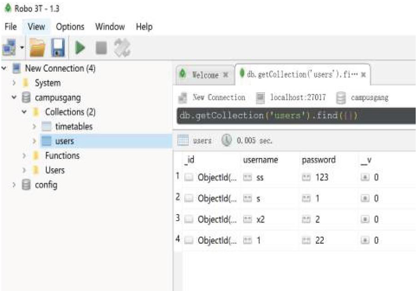Open the Help menu
Image resolution: width=418 pixels, height=291 pixels.
144,26
